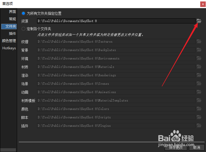Select the 定制各个文件夹 radio option
This screenshot has width=206, height=152.
(23, 29)
